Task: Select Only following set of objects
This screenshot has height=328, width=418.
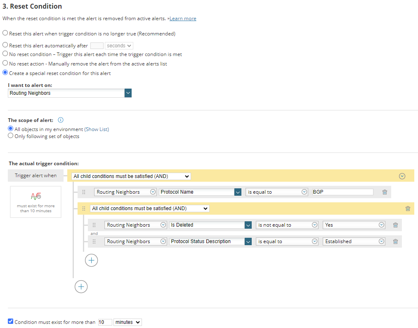Action: click(11, 136)
